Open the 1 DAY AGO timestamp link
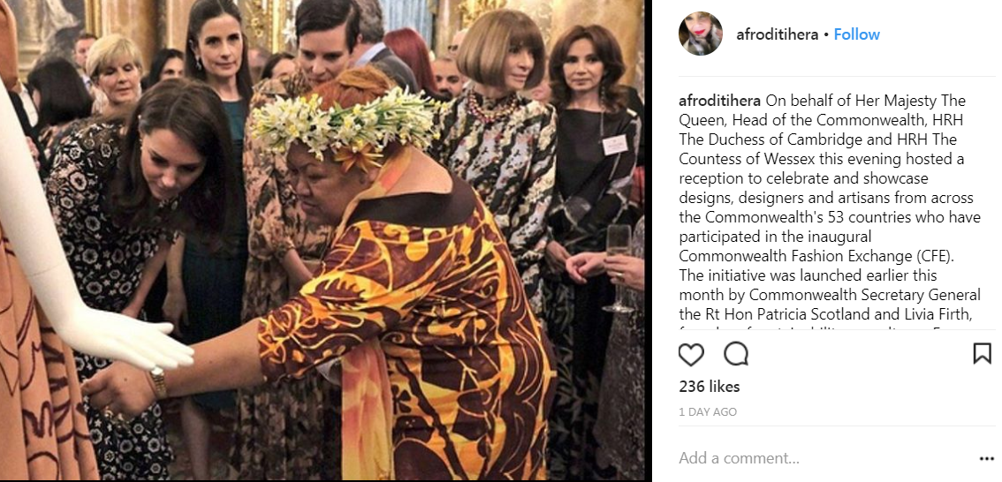This screenshot has width=1002, height=482. (x=708, y=412)
